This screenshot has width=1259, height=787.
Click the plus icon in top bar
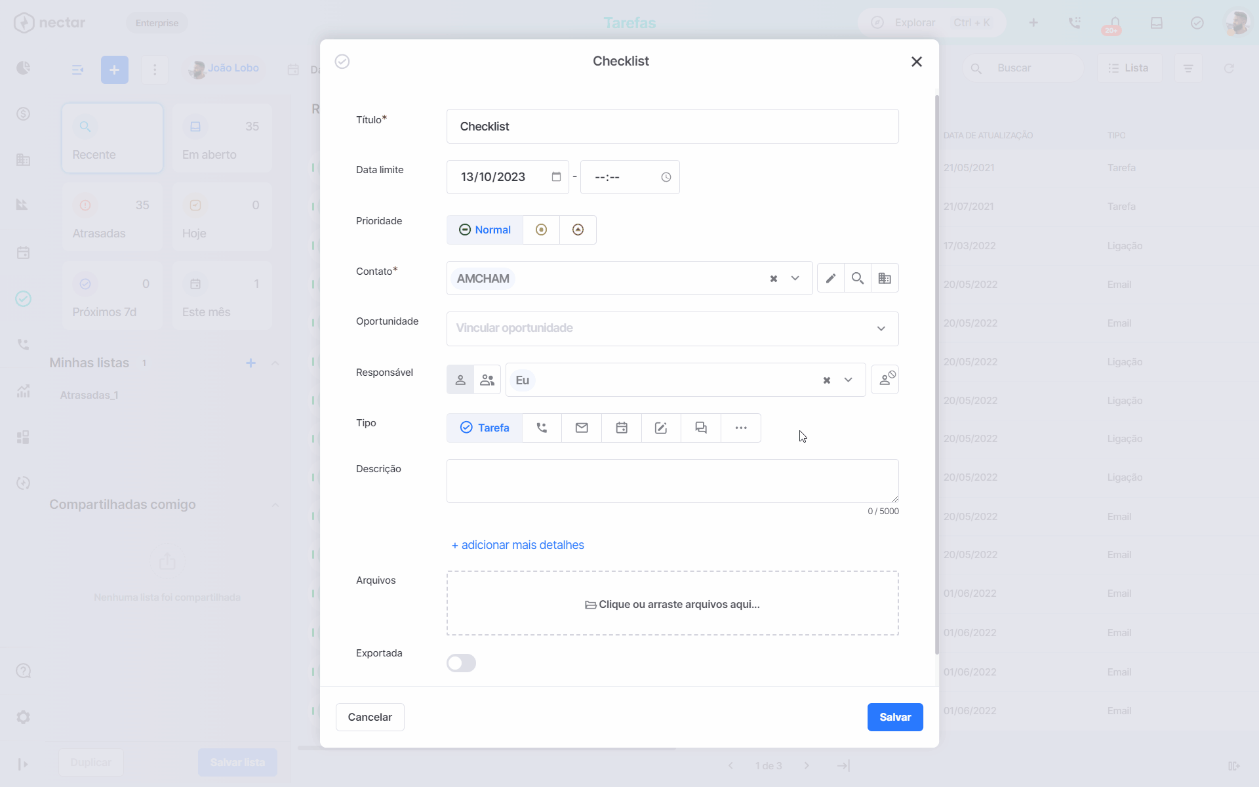1033,23
